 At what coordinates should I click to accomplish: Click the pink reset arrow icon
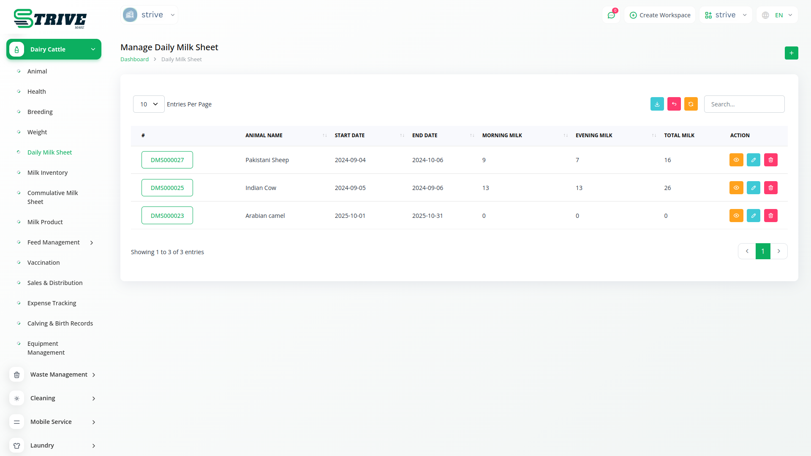pos(674,104)
